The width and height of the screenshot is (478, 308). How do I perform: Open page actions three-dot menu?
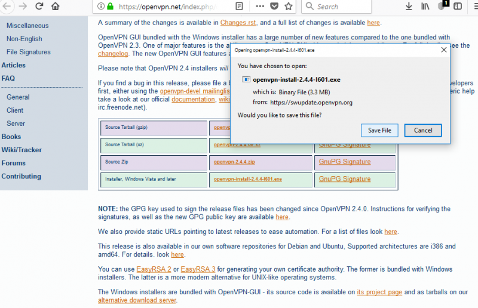(260, 7)
